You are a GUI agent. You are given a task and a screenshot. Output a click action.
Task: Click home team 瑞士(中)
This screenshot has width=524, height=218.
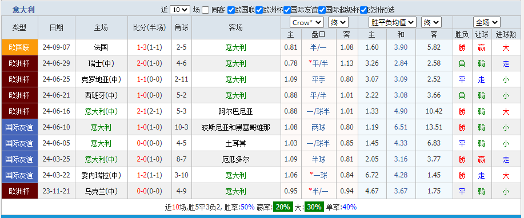[x=101, y=63]
